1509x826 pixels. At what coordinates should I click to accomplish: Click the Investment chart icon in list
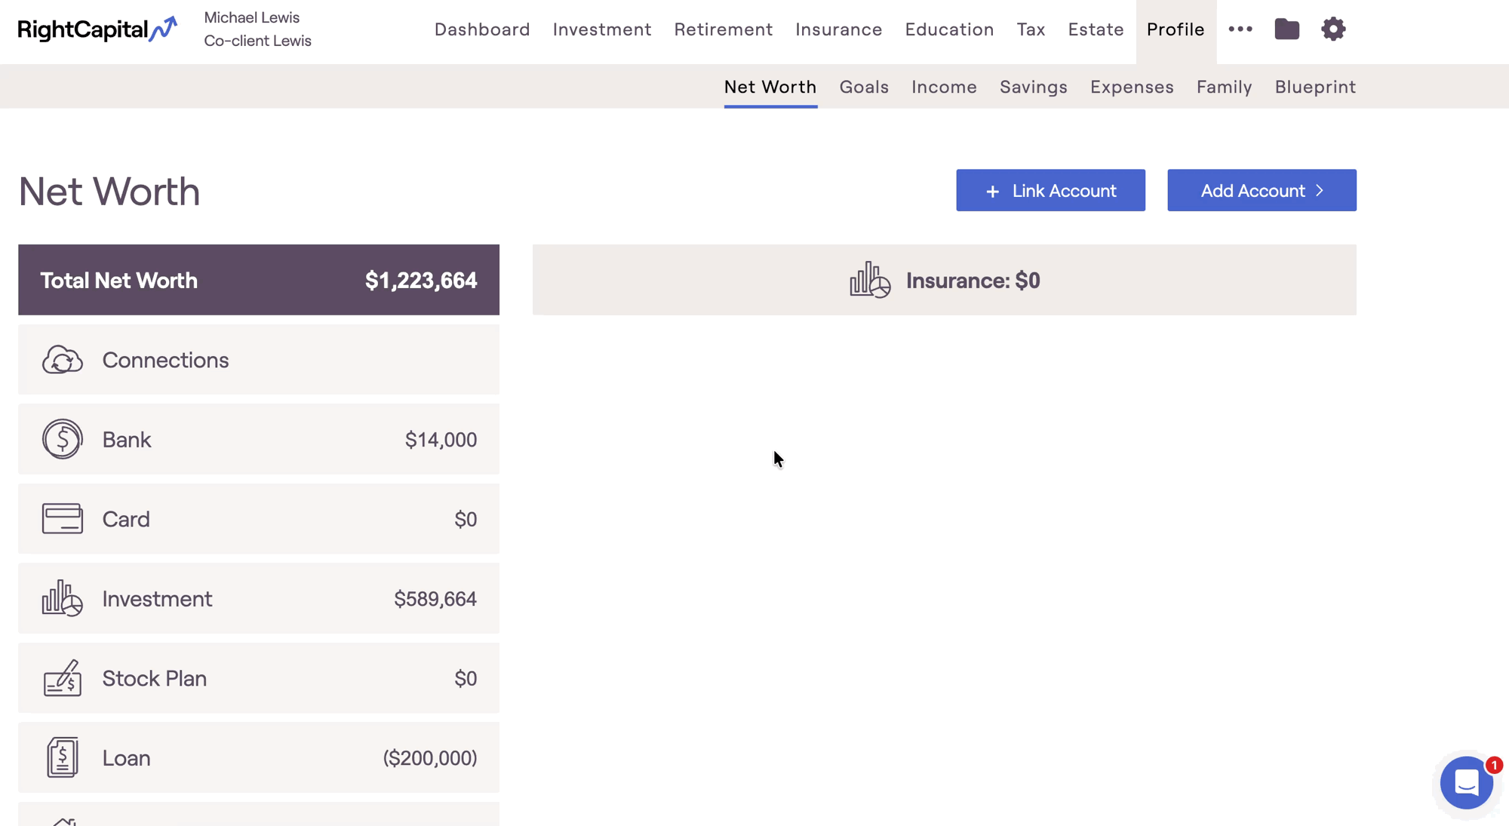pos(62,598)
